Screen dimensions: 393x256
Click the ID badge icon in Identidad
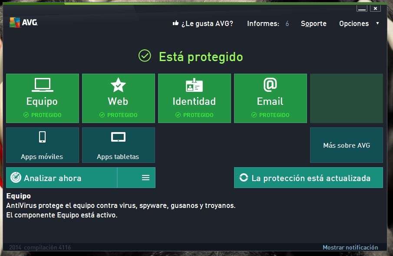pyautogui.click(x=194, y=85)
